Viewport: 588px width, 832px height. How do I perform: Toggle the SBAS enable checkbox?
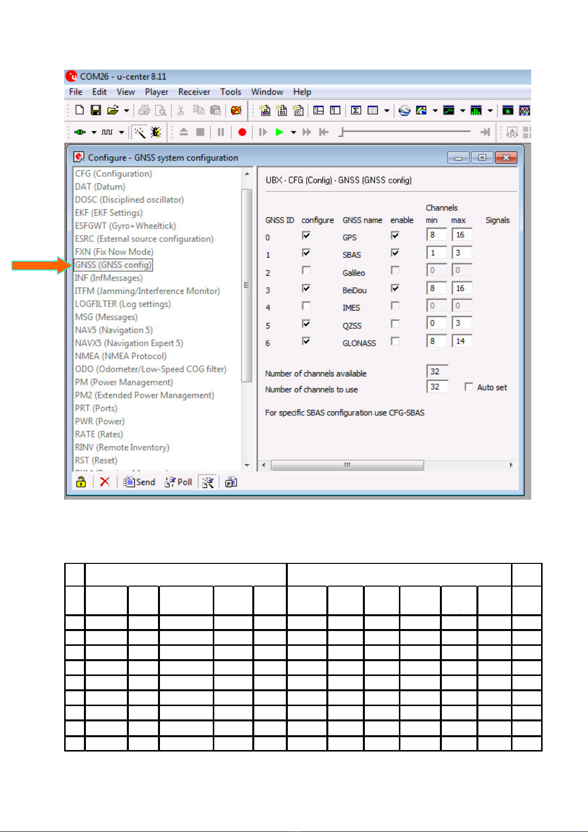click(395, 253)
